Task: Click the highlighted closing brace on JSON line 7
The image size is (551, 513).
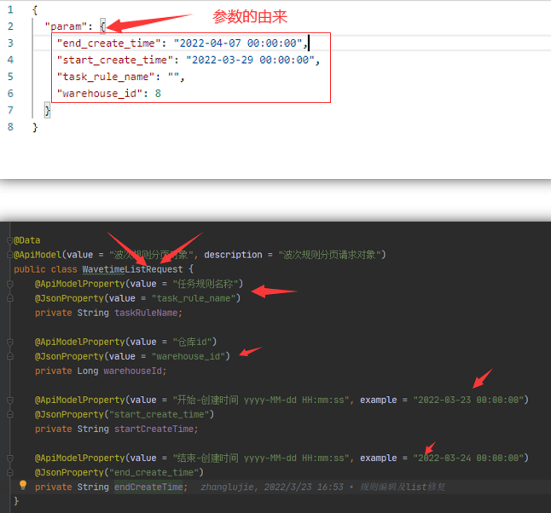Action: (x=47, y=110)
